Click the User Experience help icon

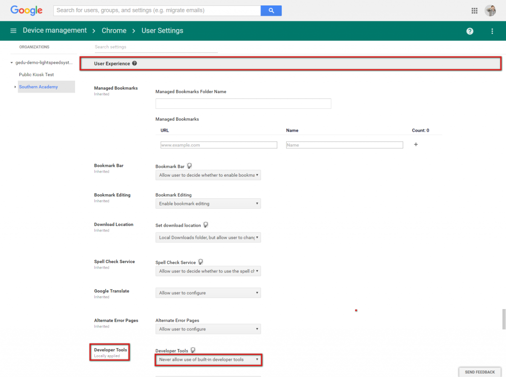[134, 63]
